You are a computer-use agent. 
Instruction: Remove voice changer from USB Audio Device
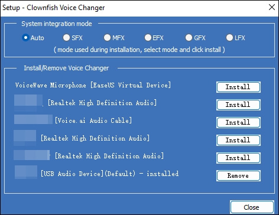click(238, 175)
